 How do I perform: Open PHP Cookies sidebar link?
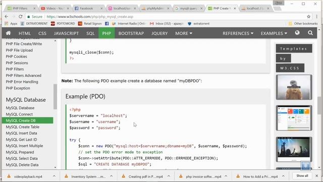coord(16,56)
